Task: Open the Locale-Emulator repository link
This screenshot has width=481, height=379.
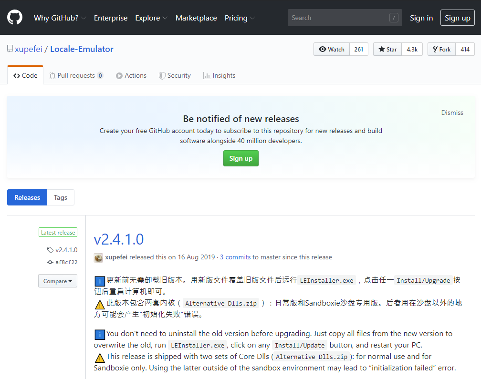Action: [82, 49]
